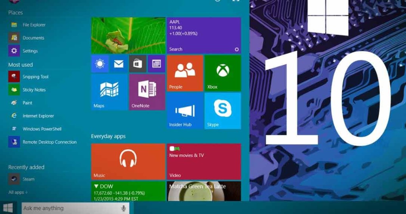The width and height of the screenshot is (406, 214).
Task: Open the Calendar tile
Action: pyautogui.click(x=157, y=64)
